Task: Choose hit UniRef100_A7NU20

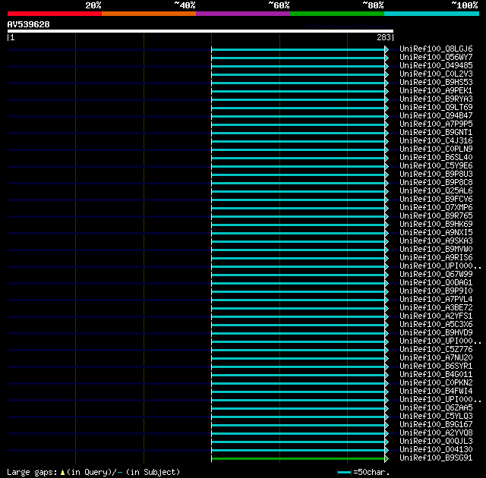Action: pos(436,358)
